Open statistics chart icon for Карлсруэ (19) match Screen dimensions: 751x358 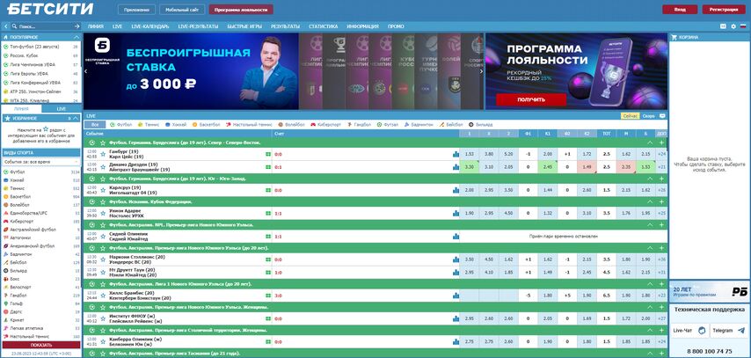(x=456, y=190)
